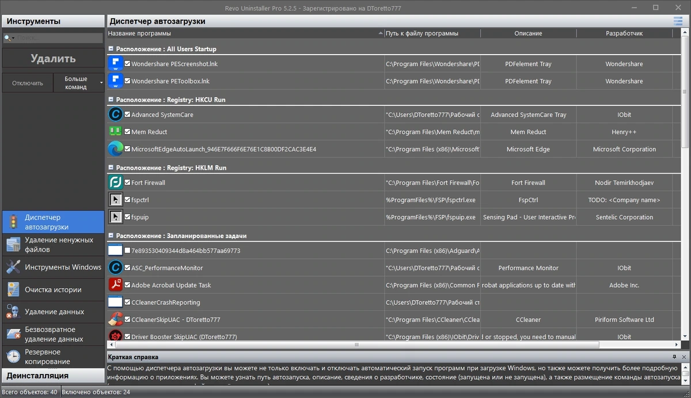Click the unrecoverable delete icon
Viewport: 691px width, 398px height.
(13, 334)
